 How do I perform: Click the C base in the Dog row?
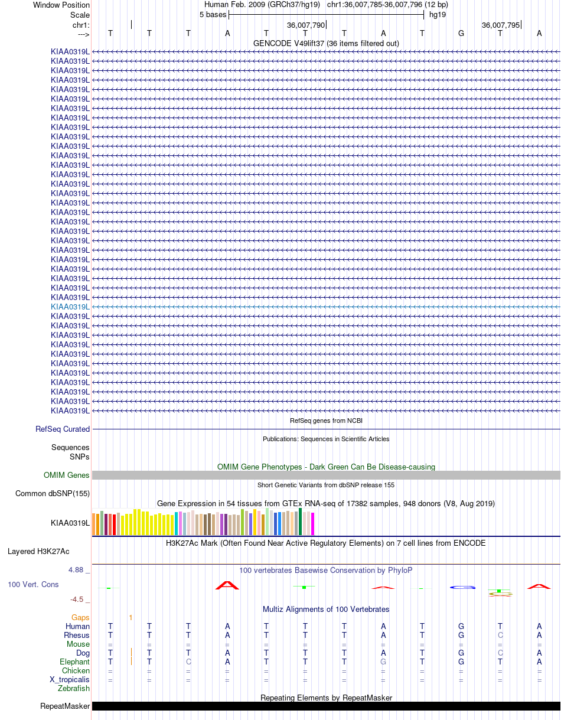tap(500, 653)
